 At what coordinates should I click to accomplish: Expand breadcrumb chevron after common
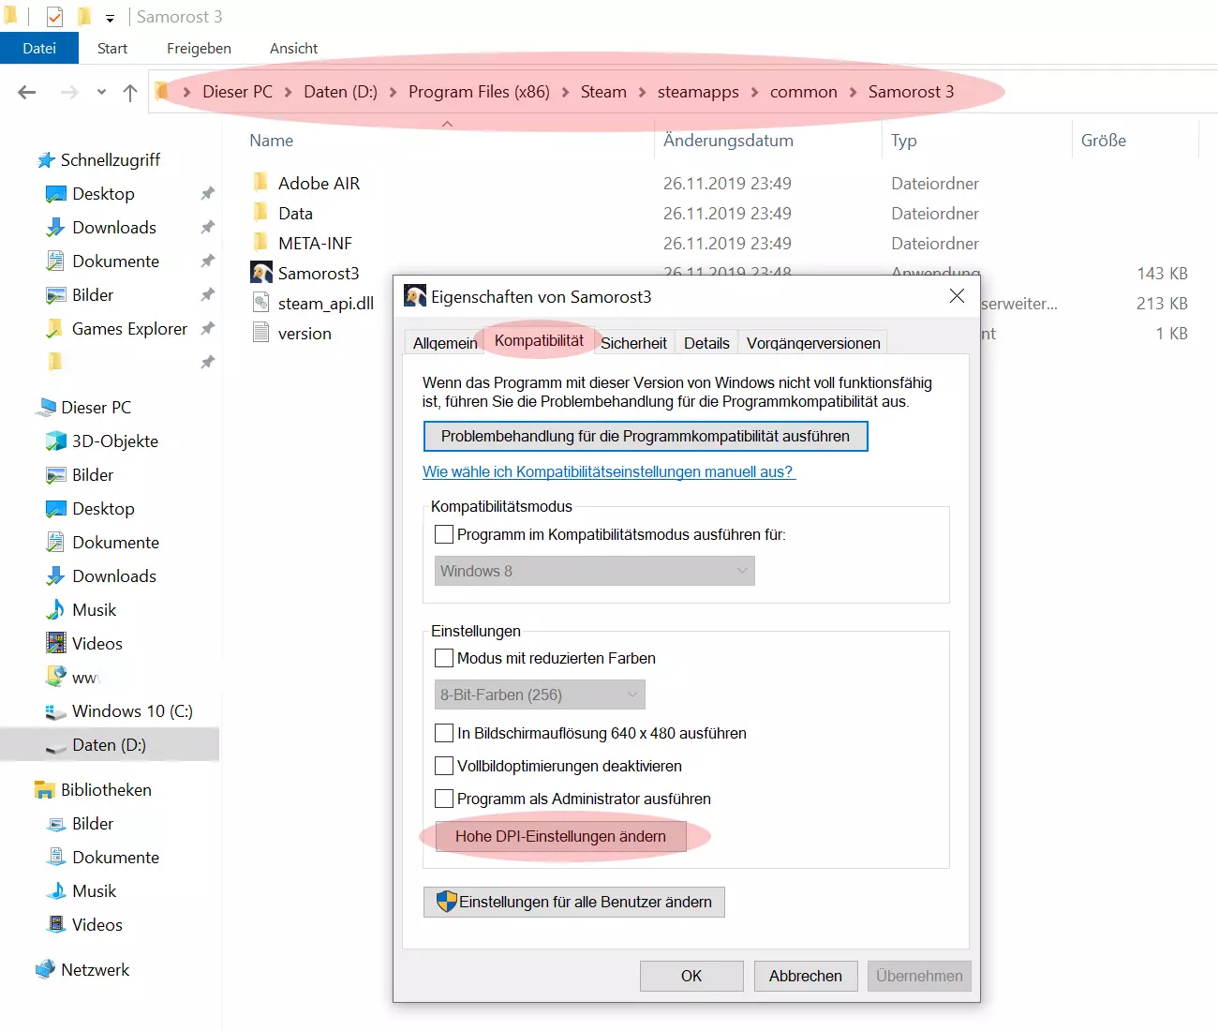click(x=853, y=92)
